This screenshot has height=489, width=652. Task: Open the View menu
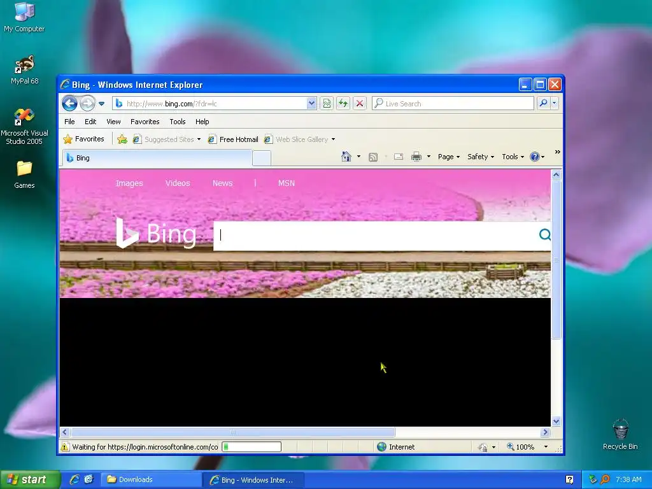click(x=113, y=122)
